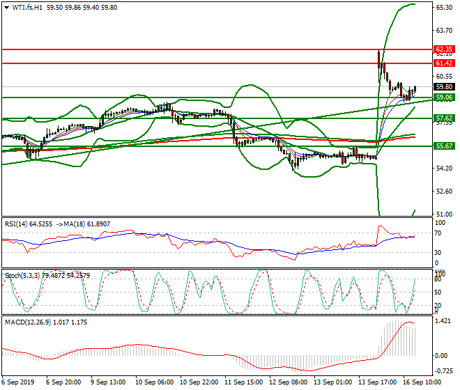Click the WTI.fs,H1 chart title
Screen dimensions: 460x390
click(26, 6)
